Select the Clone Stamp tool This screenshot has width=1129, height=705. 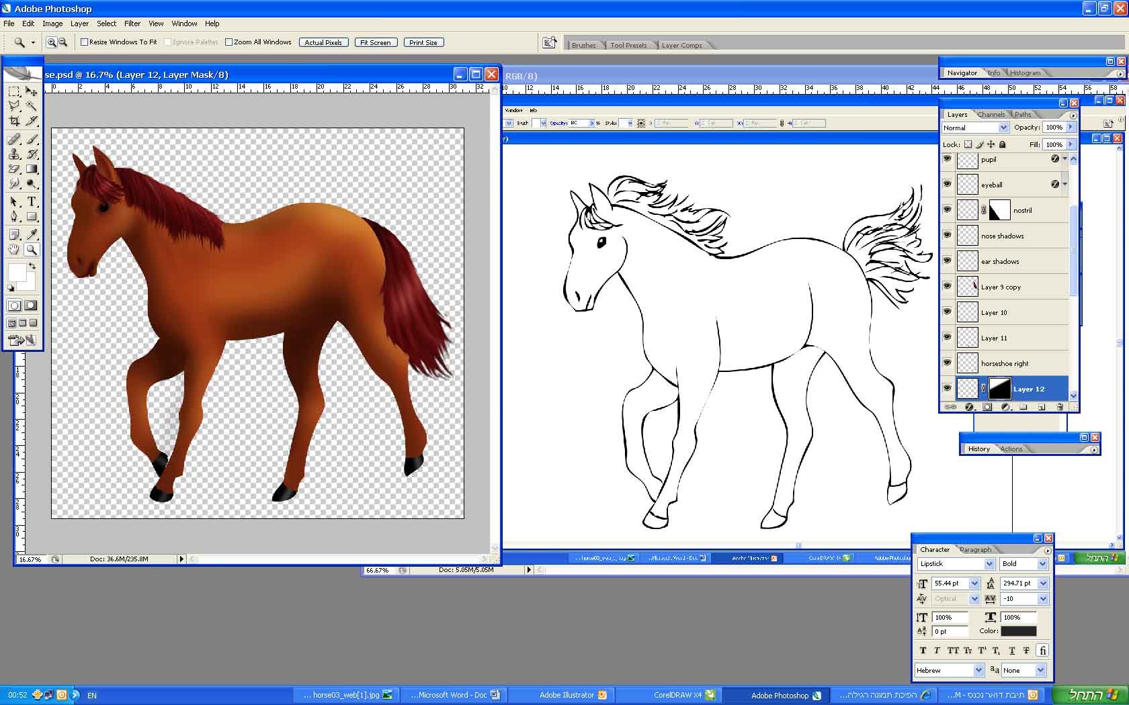pos(14,154)
